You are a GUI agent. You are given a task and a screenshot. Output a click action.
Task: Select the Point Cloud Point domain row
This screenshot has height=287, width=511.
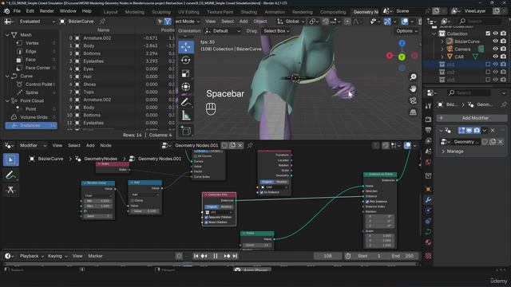(x=31, y=109)
